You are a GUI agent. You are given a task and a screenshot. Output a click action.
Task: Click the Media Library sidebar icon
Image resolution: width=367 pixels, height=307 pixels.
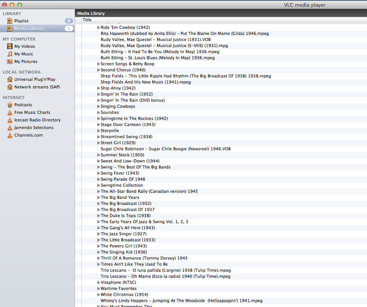tap(10, 28)
